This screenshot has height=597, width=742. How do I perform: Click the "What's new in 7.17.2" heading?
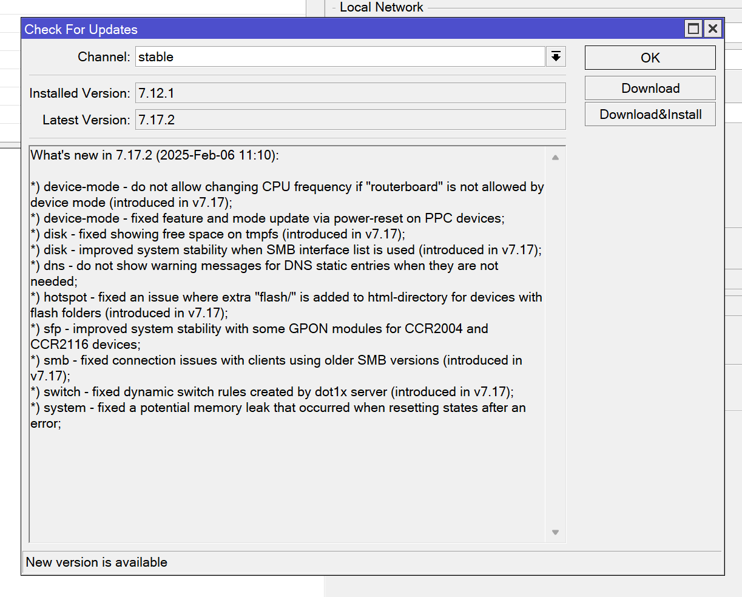click(155, 155)
